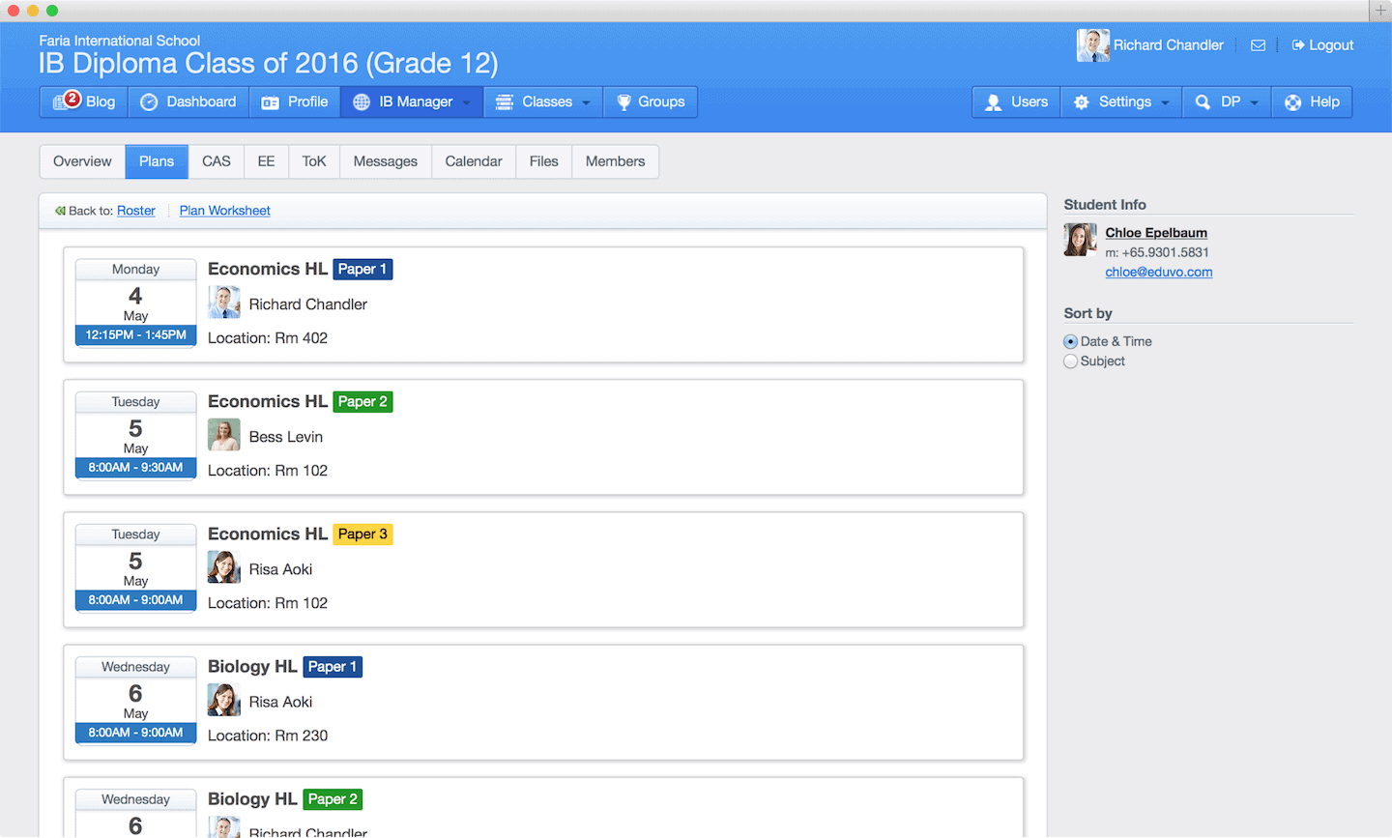Open the Blog notifications icon
Viewport: 1392px width, 838px height.
point(67,101)
